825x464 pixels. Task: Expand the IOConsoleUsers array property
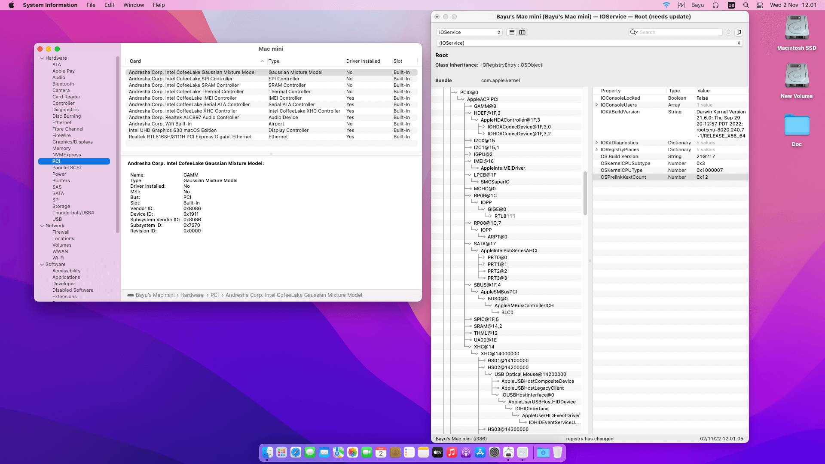pyautogui.click(x=596, y=105)
